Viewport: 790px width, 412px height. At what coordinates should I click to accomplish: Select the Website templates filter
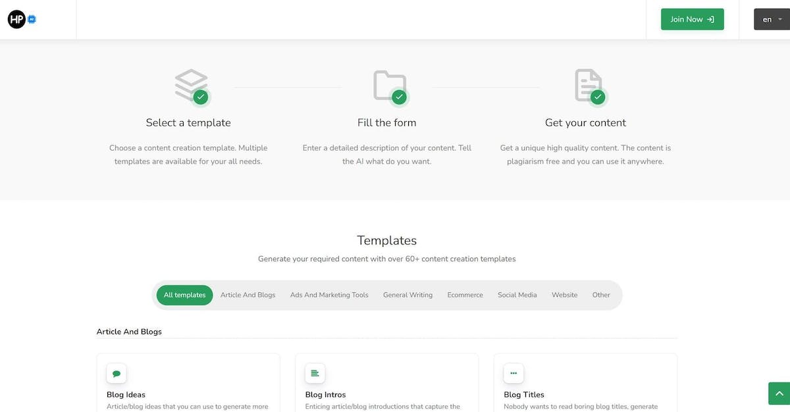click(564, 295)
